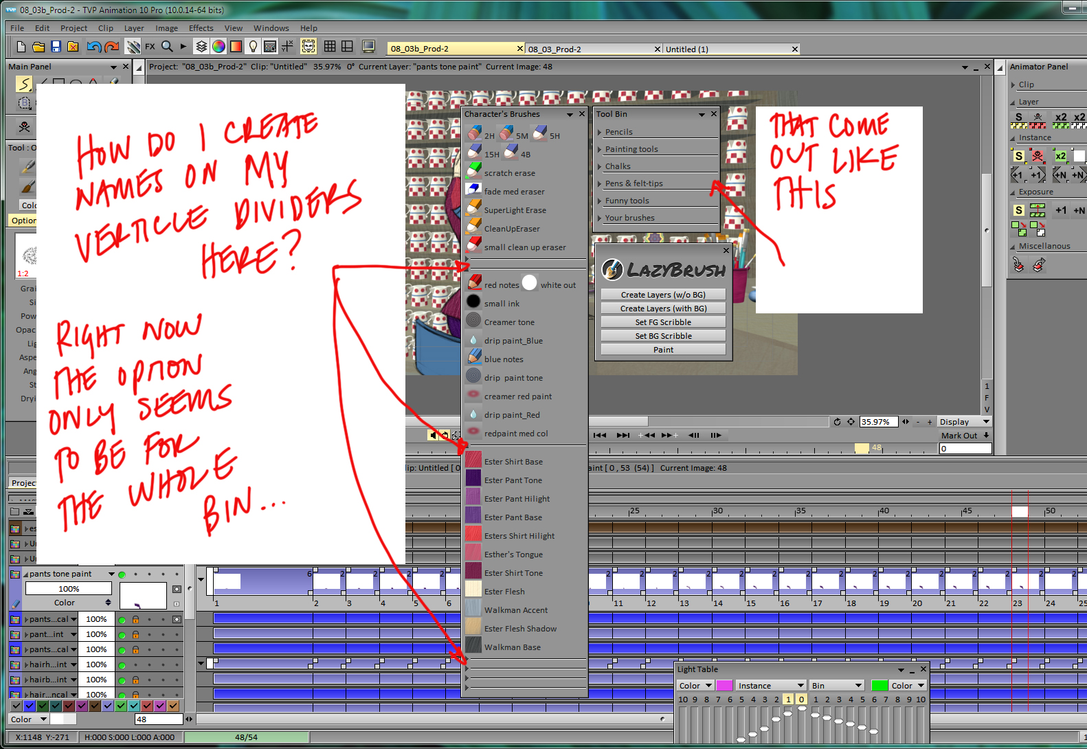Image resolution: width=1087 pixels, height=749 pixels.
Task: Click the Mark Out button
Action: click(965, 435)
